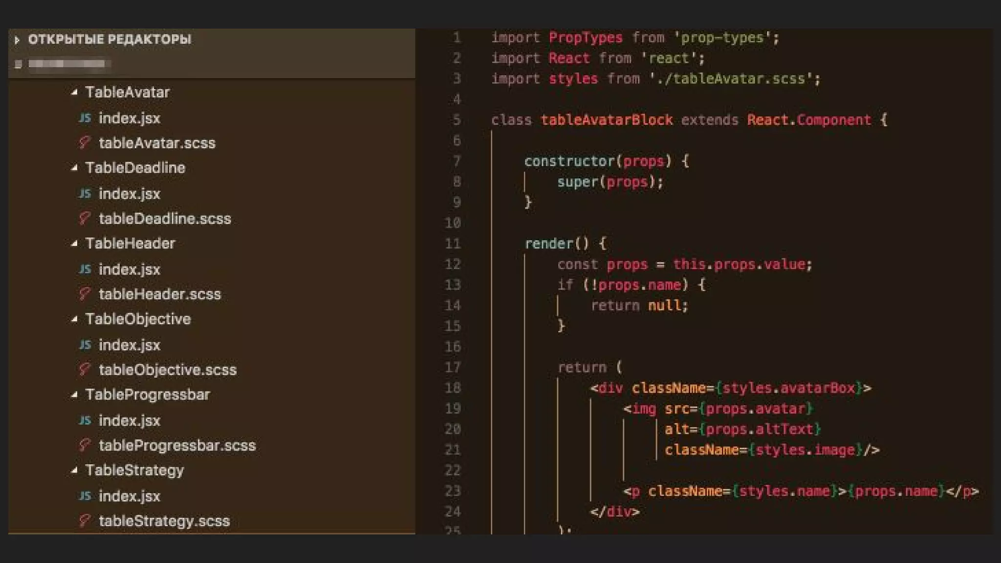The height and width of the screenshot is (563, 1001).
Task: Click JS icon of TableProgressbar index.jsx
Action: click(x=85, y=420)
